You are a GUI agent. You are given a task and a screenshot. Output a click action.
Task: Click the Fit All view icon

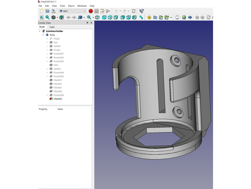pos(41,18)
